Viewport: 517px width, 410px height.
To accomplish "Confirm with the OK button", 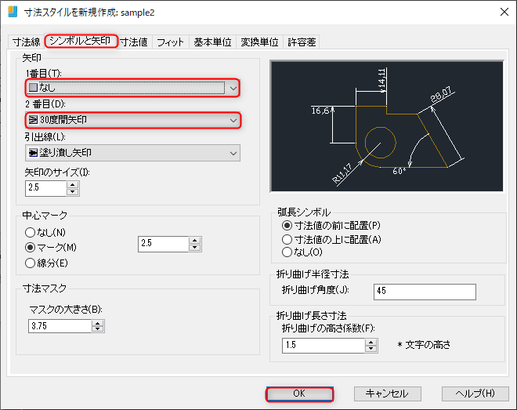I will (299, 394).
